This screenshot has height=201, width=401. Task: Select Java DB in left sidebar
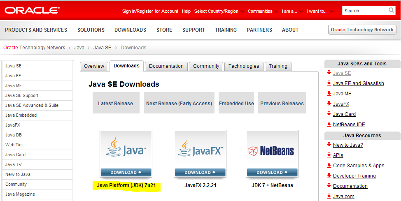click(37, 135)
